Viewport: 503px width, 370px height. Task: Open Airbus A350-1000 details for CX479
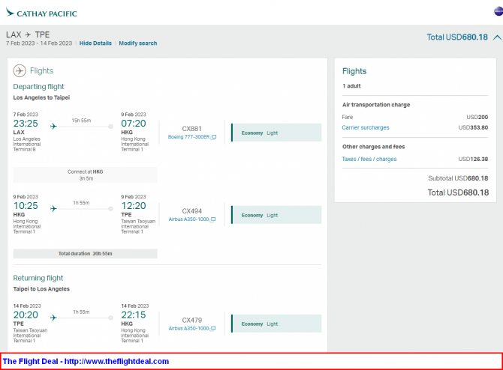(x=188, y=328)
